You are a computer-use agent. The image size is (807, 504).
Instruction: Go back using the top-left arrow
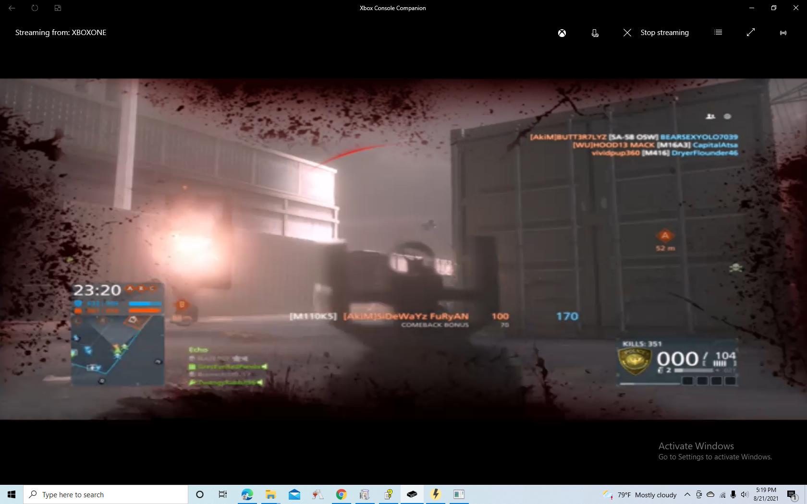coord(12,8)
